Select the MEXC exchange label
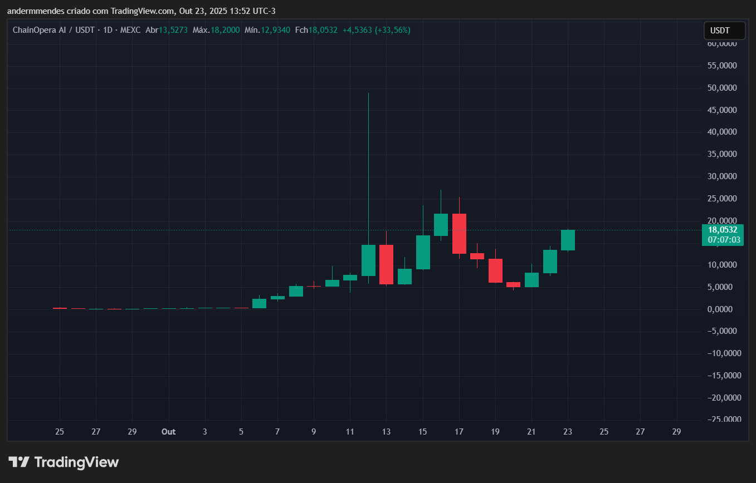The width and height of the screenshot is (756, 483). 130,30
